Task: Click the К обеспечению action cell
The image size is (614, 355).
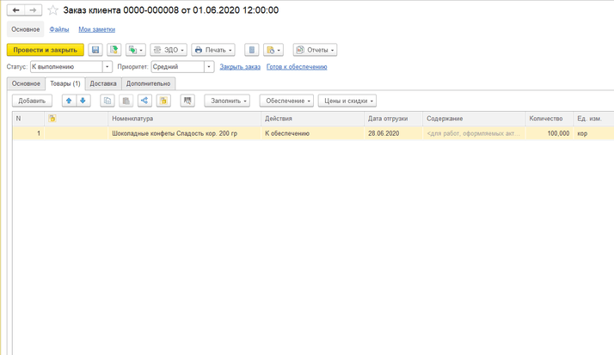Action: (x=312, y=133)
